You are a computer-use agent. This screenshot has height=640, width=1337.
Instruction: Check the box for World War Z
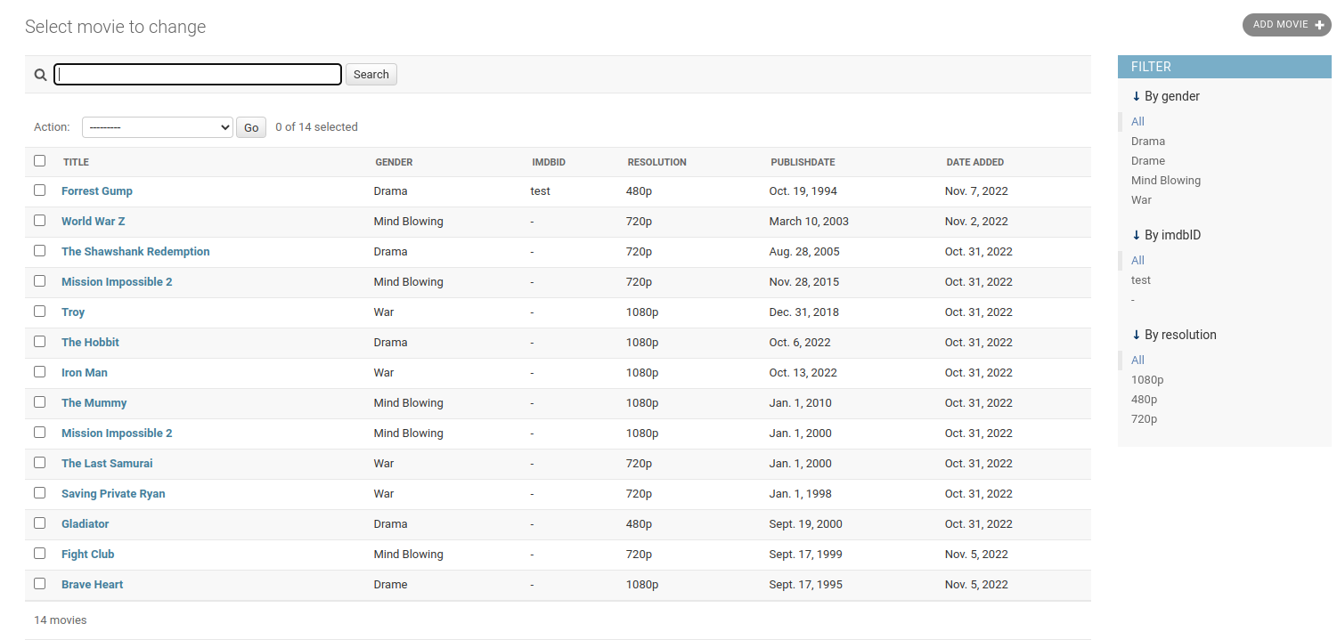(39, 221)
